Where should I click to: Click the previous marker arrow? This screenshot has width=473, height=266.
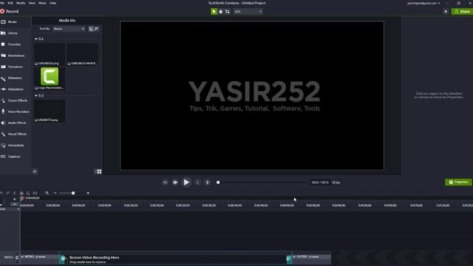pos(197,182)
